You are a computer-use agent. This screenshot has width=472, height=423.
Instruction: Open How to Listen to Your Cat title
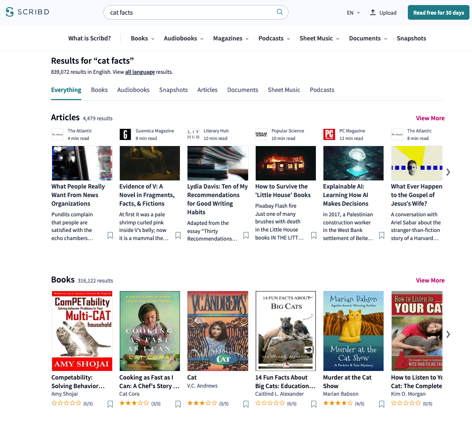[x=416, y=382]
